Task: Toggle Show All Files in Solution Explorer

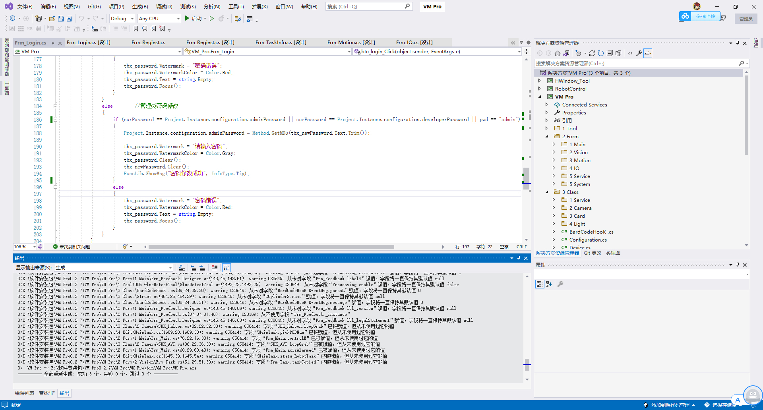Action: 618,53
